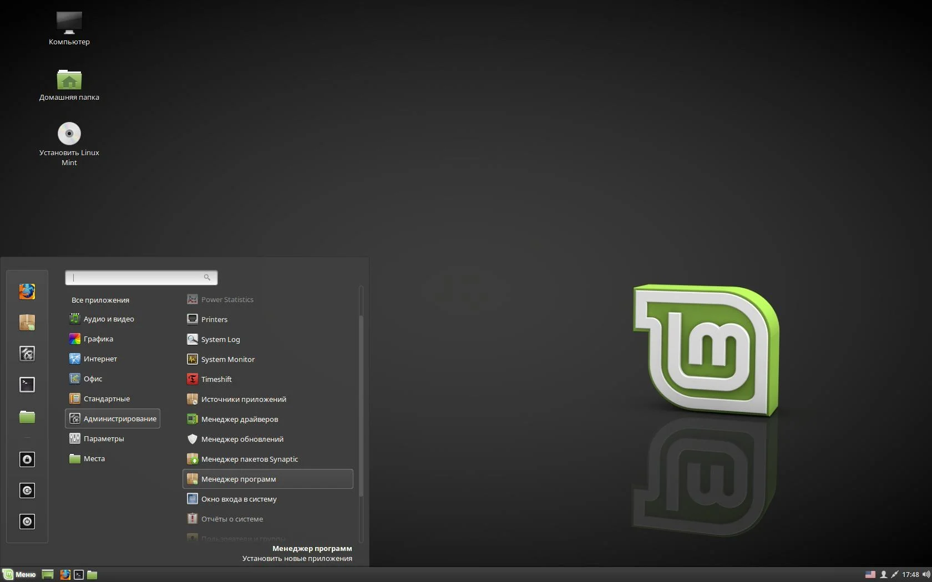Click the Lock Screen icon in sidebar
932x582 pixels.
tap(27, 460)
